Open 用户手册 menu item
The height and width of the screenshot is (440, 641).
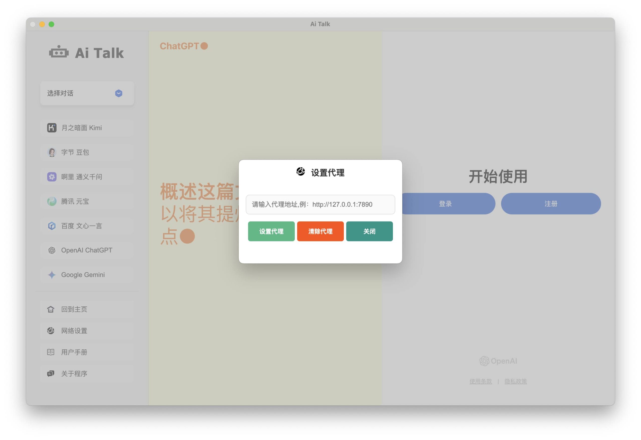pyautogui.click(x=87, y=352)
